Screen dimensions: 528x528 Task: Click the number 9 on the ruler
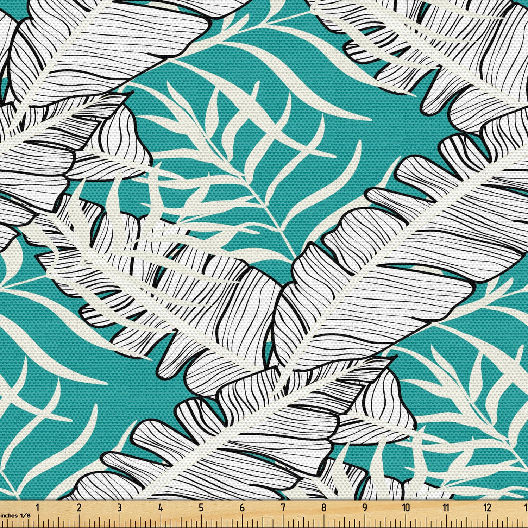tap(365, 508)
